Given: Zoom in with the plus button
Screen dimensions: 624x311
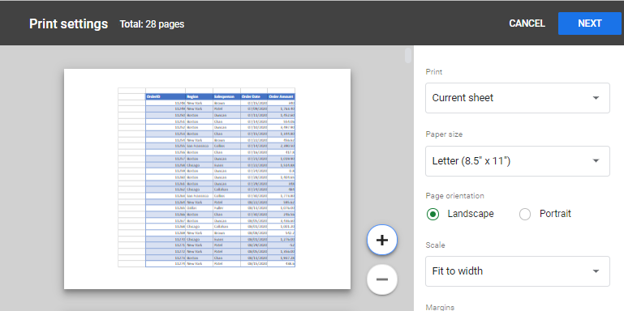Looking at the screenshot, I should pyautogui.click(x=382, y=240).
